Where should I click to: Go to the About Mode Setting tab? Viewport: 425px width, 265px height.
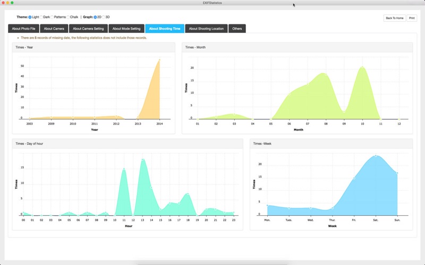coord(126,29)
